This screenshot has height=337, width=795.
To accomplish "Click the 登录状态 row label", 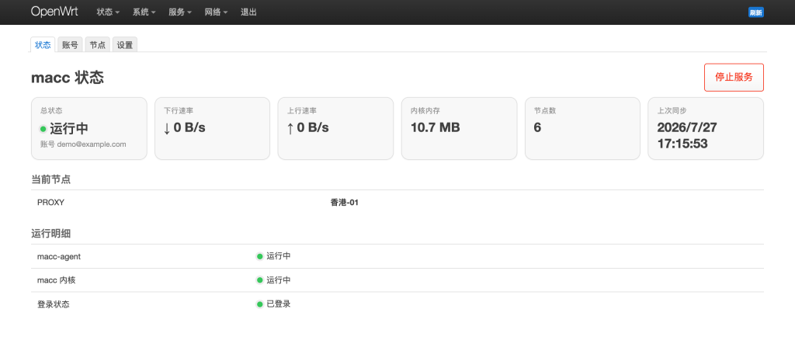I will coord(54,304).
